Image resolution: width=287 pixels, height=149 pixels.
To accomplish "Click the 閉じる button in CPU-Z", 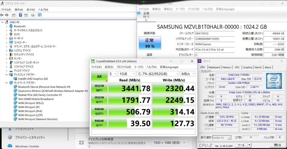I will (278, 145).
